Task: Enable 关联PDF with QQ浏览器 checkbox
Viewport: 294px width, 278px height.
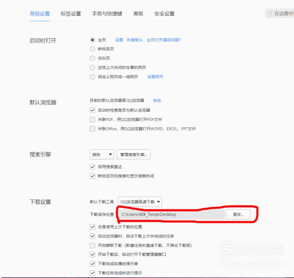Action: point(93,120)
